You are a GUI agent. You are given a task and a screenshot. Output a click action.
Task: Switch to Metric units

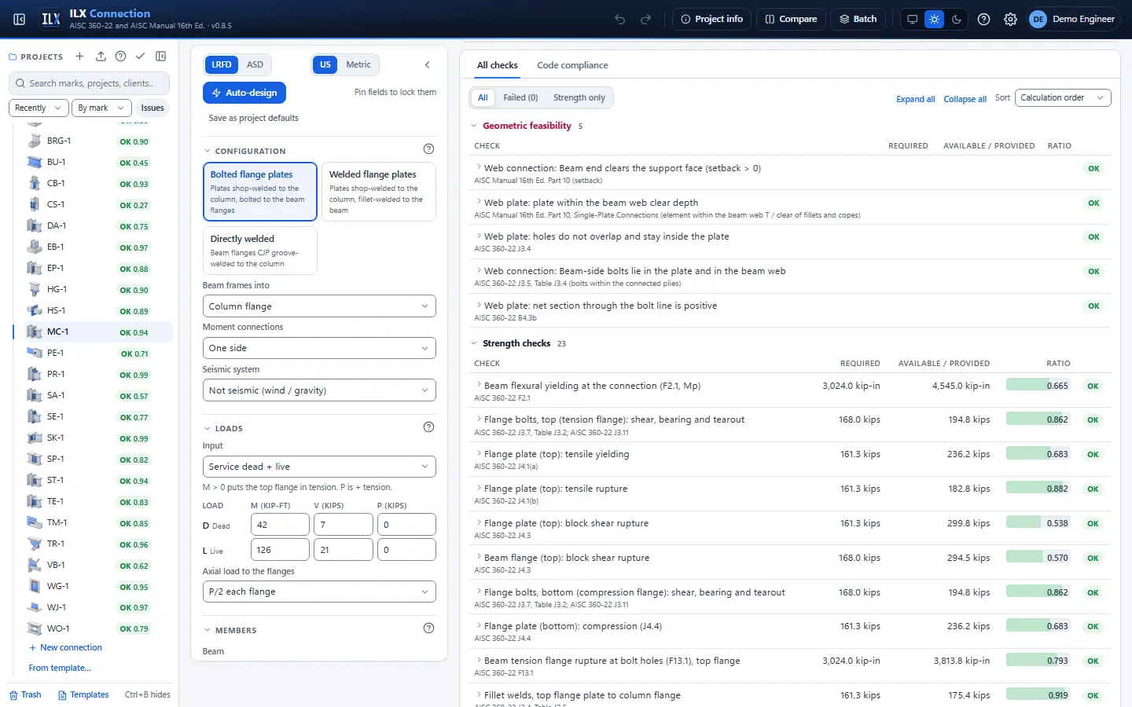coord(358,64)
